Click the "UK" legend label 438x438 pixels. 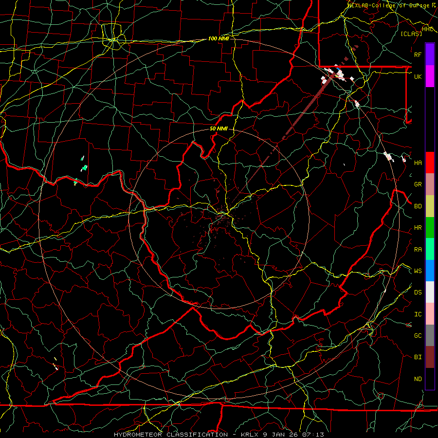(418, 76)
